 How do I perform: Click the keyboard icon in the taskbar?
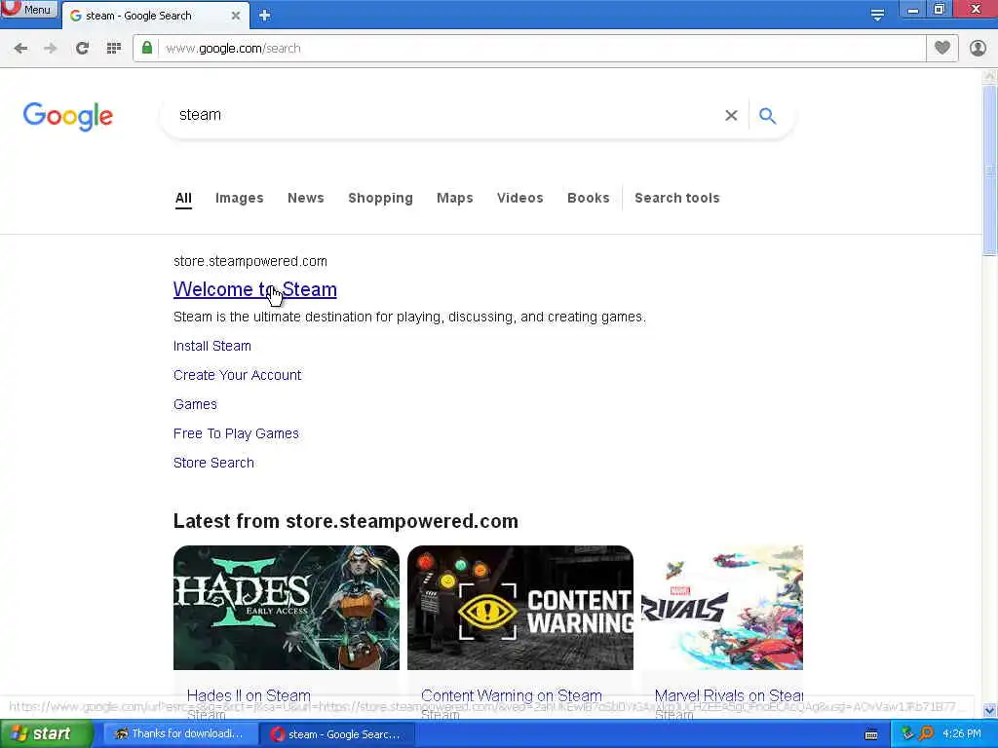871,734
